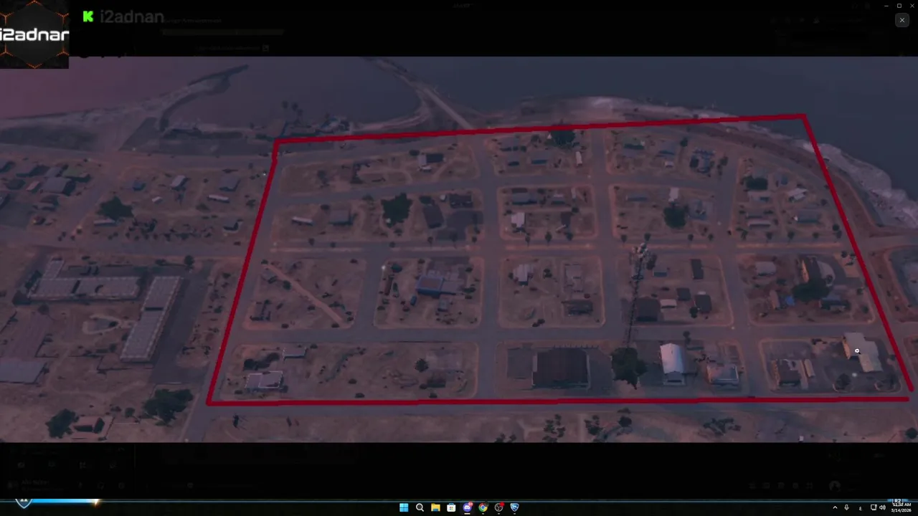Click the enlarged map image preview
This screenshot has width=918, height=516.
tap(459, 249)
